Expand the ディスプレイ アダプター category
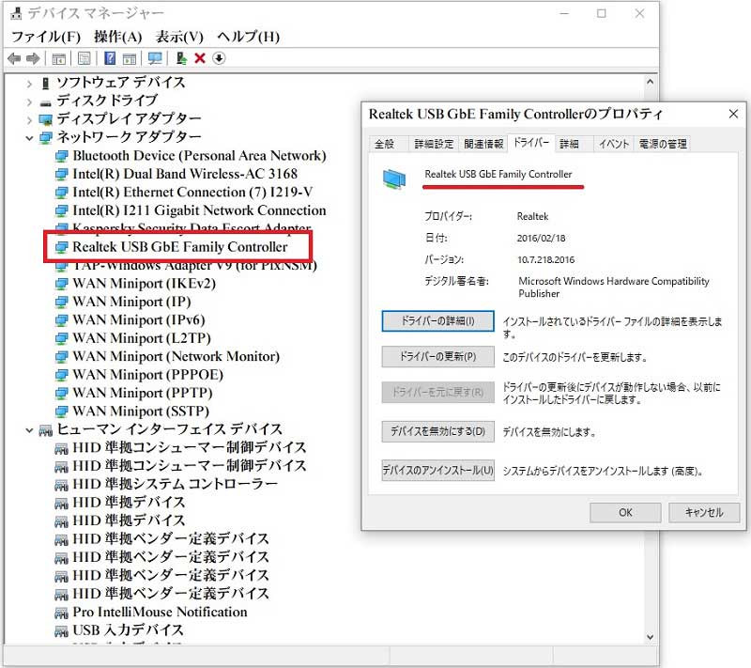 point(29,120)
